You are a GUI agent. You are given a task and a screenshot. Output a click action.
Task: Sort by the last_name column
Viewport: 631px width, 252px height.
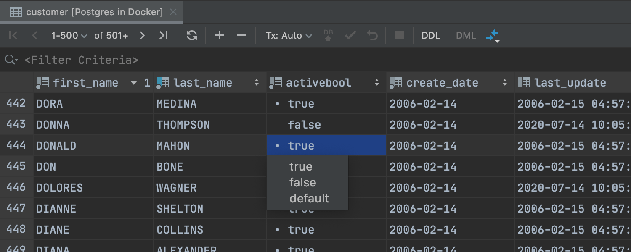pos(257,83)
